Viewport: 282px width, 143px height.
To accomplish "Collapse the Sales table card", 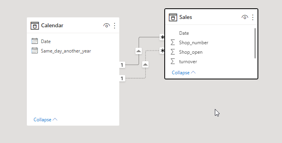I will 184,73.
